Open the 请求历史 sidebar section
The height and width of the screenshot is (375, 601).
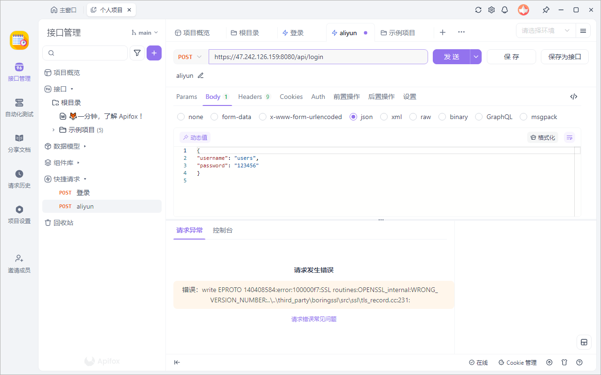(x=19, y=179)
